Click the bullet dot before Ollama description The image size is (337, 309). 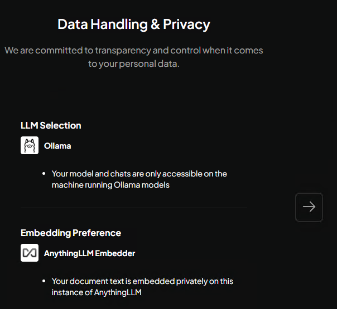coord(44,174)
